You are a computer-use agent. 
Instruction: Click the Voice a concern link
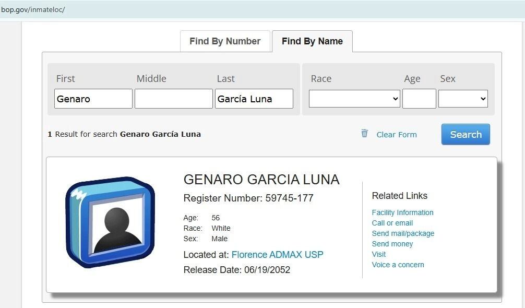[398, 265]
